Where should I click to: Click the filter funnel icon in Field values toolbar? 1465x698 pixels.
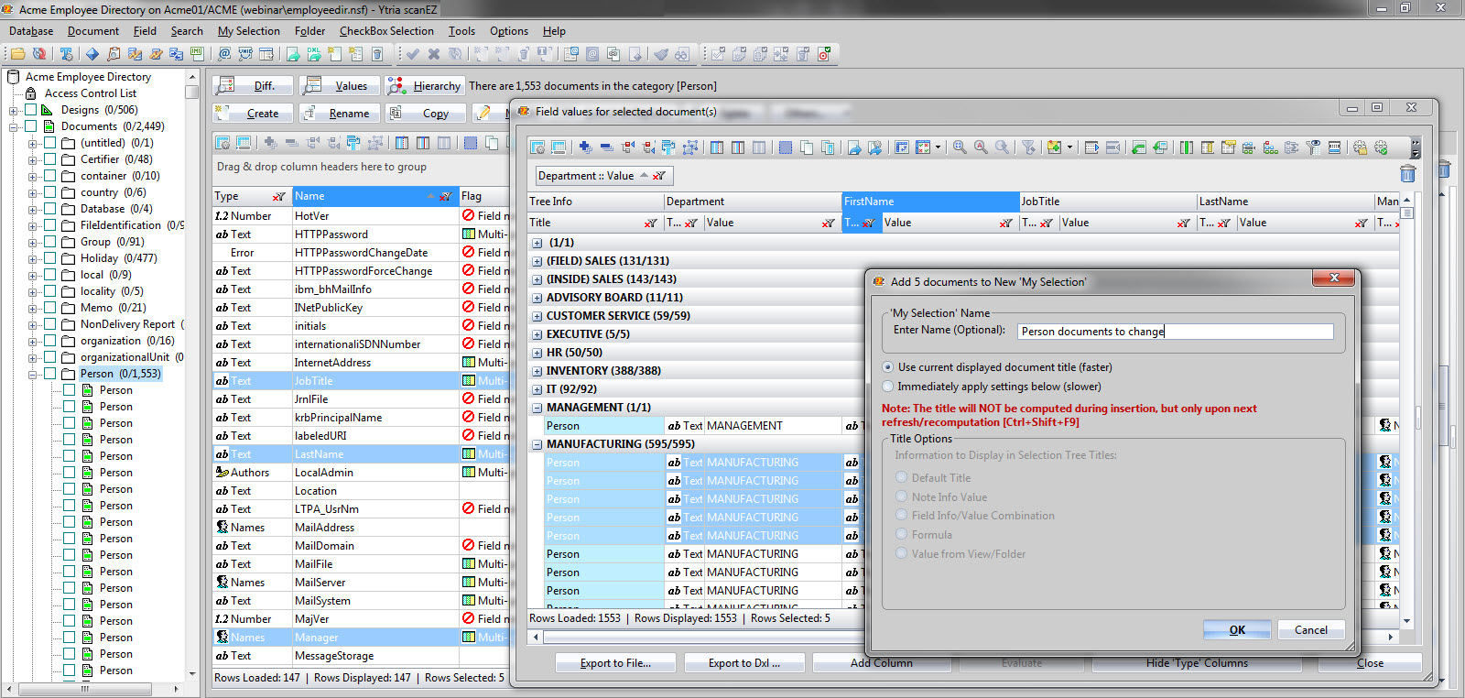1028,147
